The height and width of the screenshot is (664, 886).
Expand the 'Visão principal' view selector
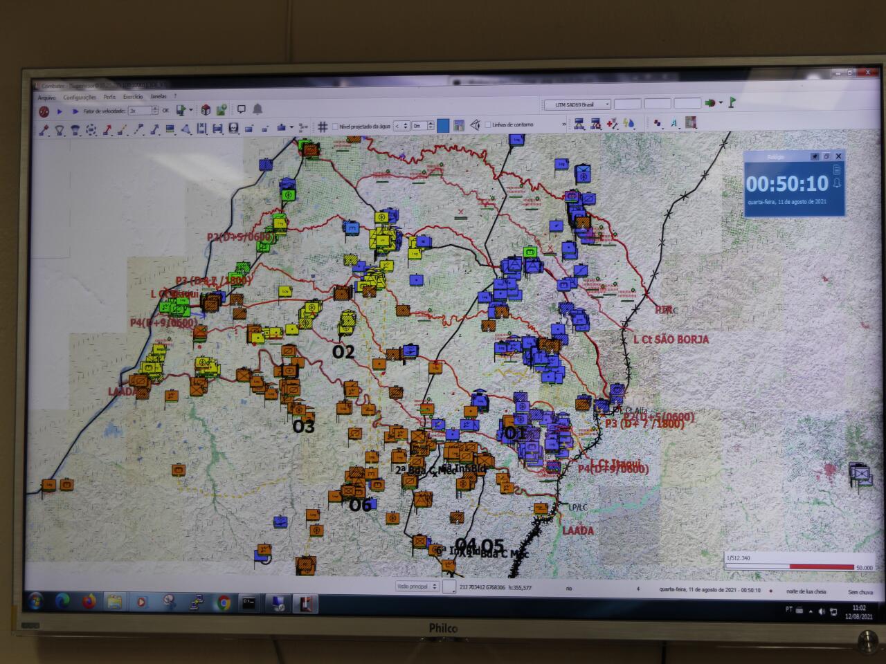(x=417, y=587)
